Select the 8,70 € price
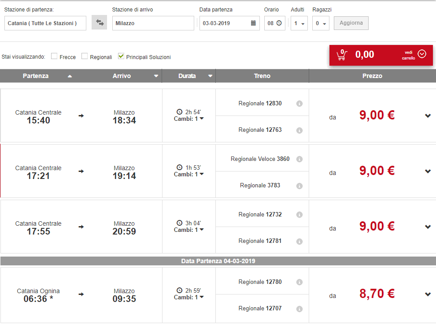 [x=377, y=294]
